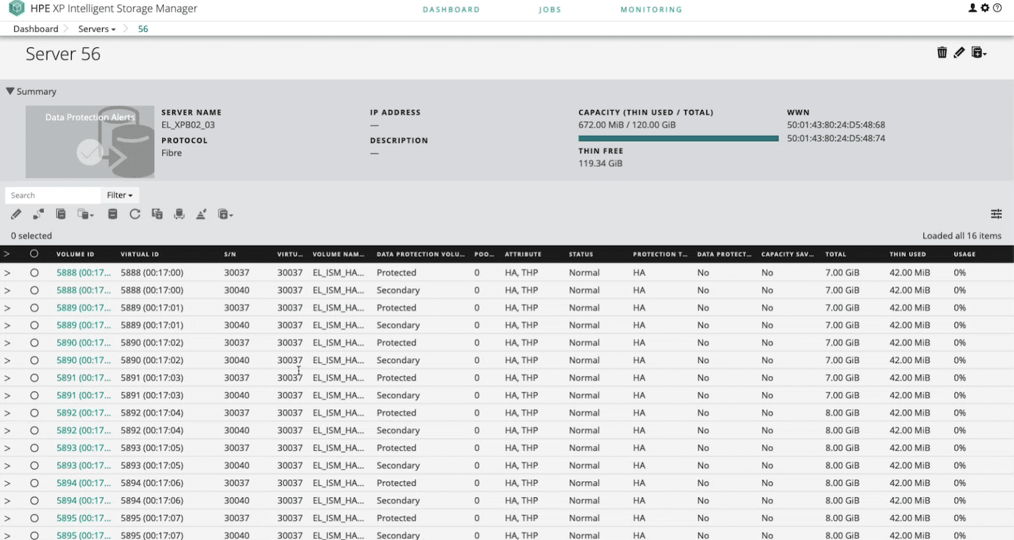
Task: Click the thin capacity usage bar
Action: coord(679,138)
